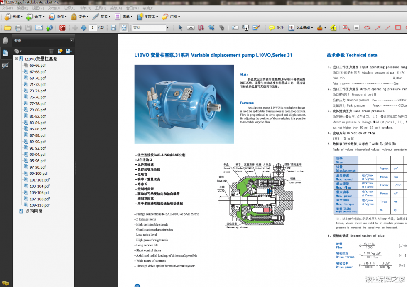Click the 查找 search input field
This screenshot has width=407, height=287.
pyautogui.click(x=150, y=28)
